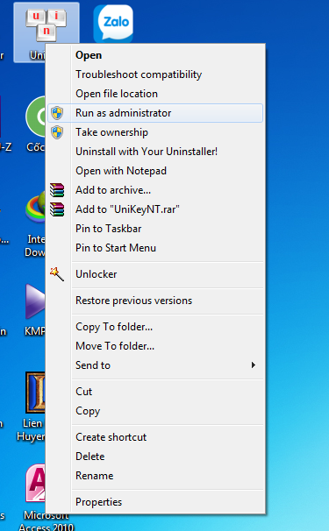Launch the KMPlayer desktop icon
This screenshot has height=531, width=329.
[x=35, y=301]
